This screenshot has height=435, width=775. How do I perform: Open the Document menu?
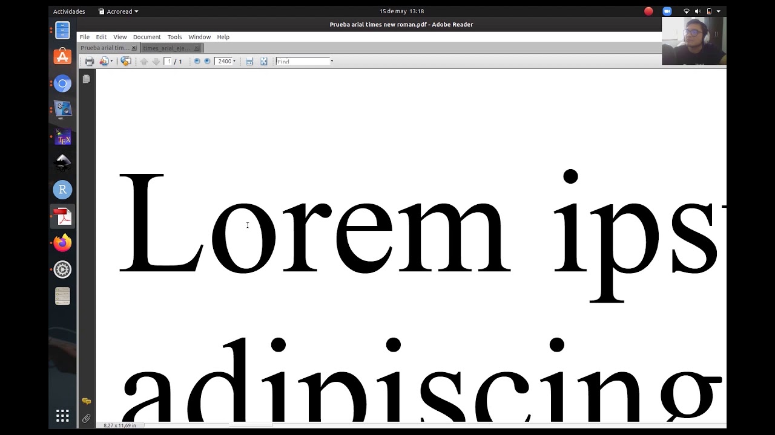pos(147,37)
